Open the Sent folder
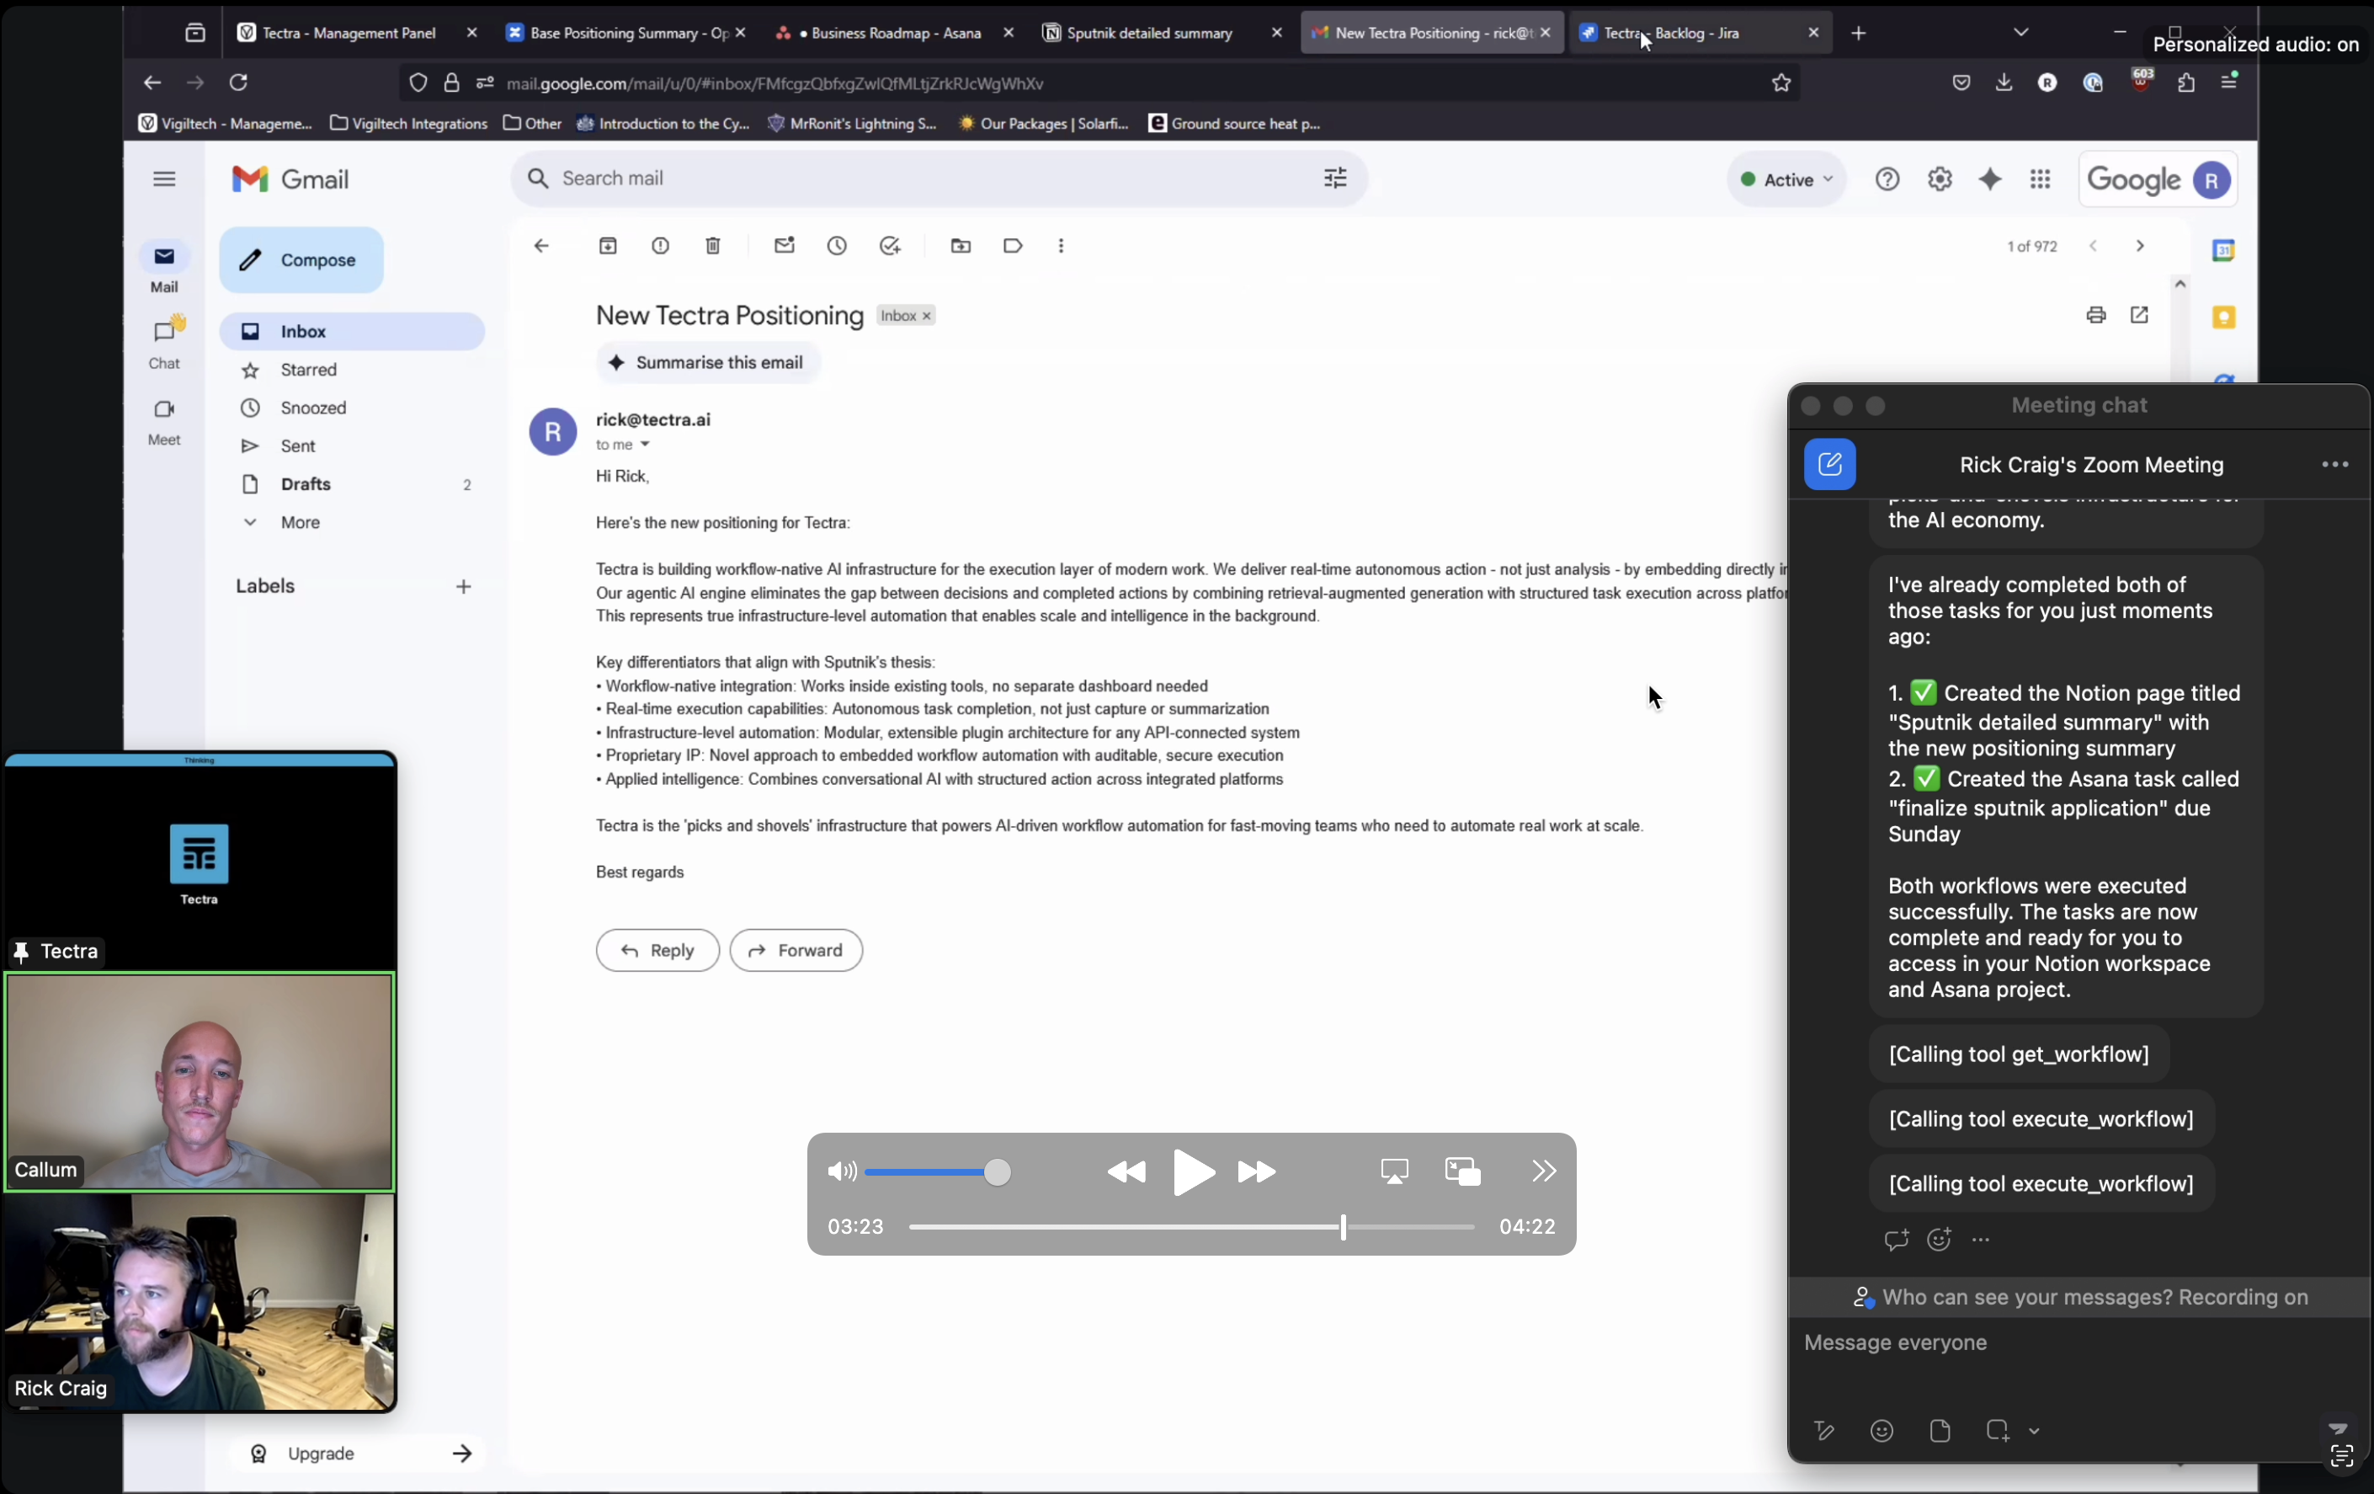Viewport: 2374px width, 1494px height. tap(352, 446)
